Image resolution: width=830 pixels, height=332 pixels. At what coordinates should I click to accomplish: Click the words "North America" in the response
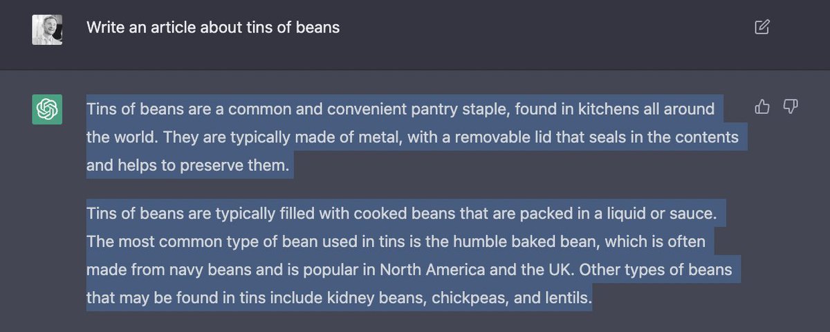pos(447,270)
